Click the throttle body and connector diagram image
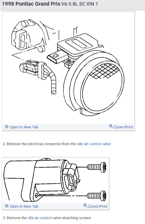The image size is (145, 224). coord(68,68)
